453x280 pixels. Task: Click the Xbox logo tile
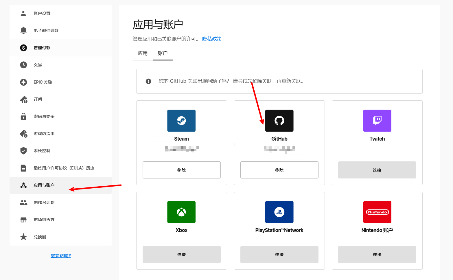pyautogui.click(x=181, y=212)
